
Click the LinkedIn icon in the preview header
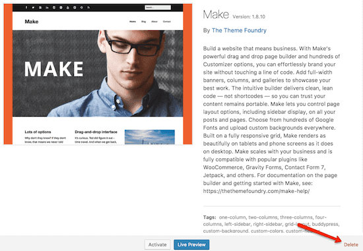pyautogui.click(x=47, y=7)
